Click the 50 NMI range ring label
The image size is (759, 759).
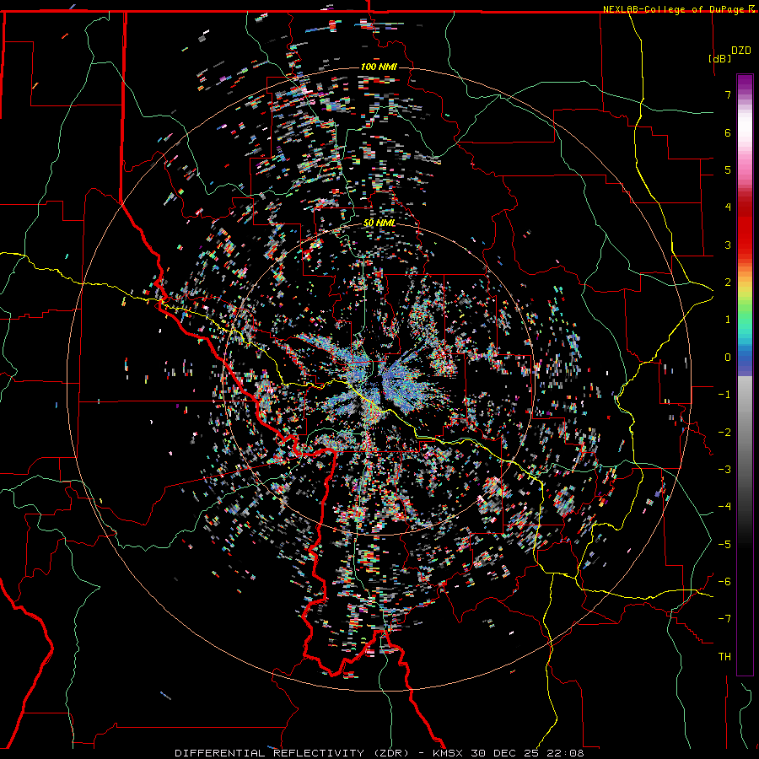(x=379, y=223)
